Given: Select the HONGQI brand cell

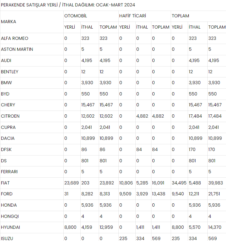Looking at the screenshot, I should (x=10, y=216).
